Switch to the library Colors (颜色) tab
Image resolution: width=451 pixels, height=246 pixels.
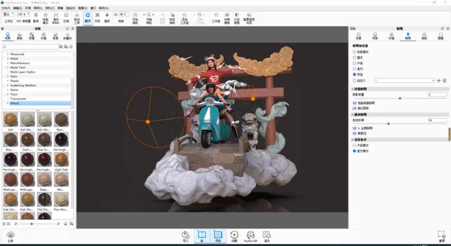[20, 36]
